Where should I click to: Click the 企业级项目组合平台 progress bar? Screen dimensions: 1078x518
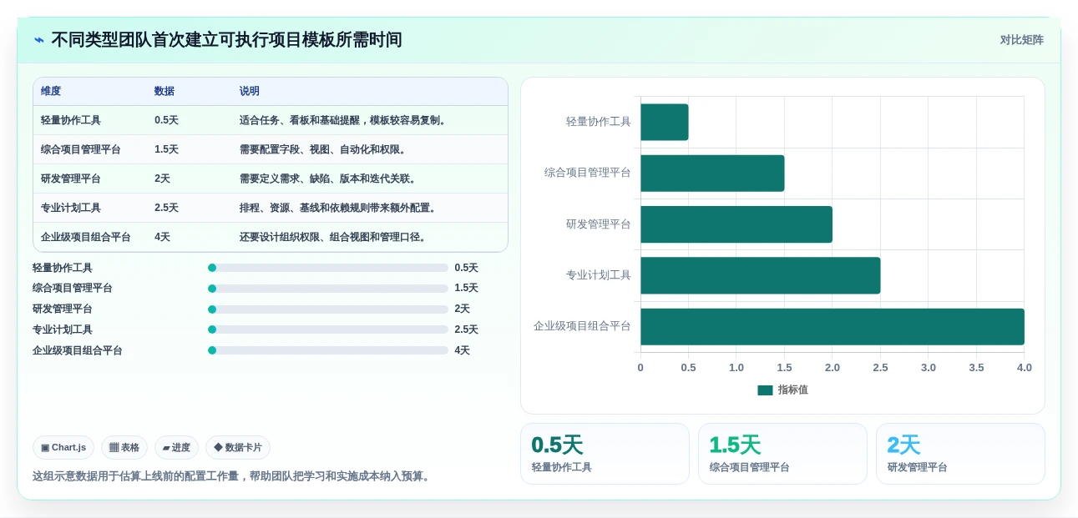(328, 351)
